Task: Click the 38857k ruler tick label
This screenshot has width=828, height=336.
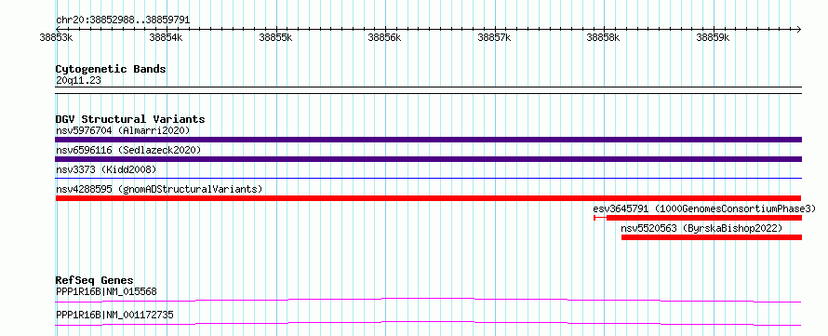Action: pyautogui.click(x=494, y=37)
